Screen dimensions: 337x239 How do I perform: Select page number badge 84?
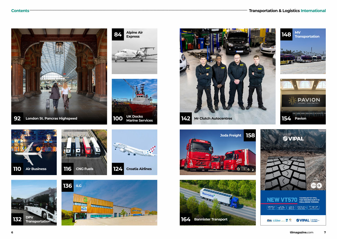[118, 34]
